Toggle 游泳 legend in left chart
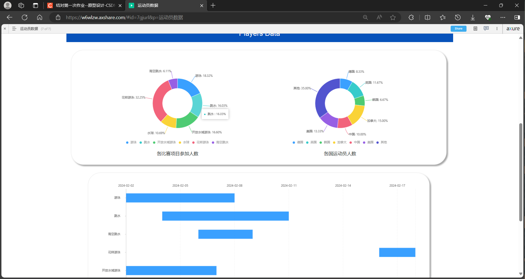This screenshot has width=525, height=279. point(131,142)
